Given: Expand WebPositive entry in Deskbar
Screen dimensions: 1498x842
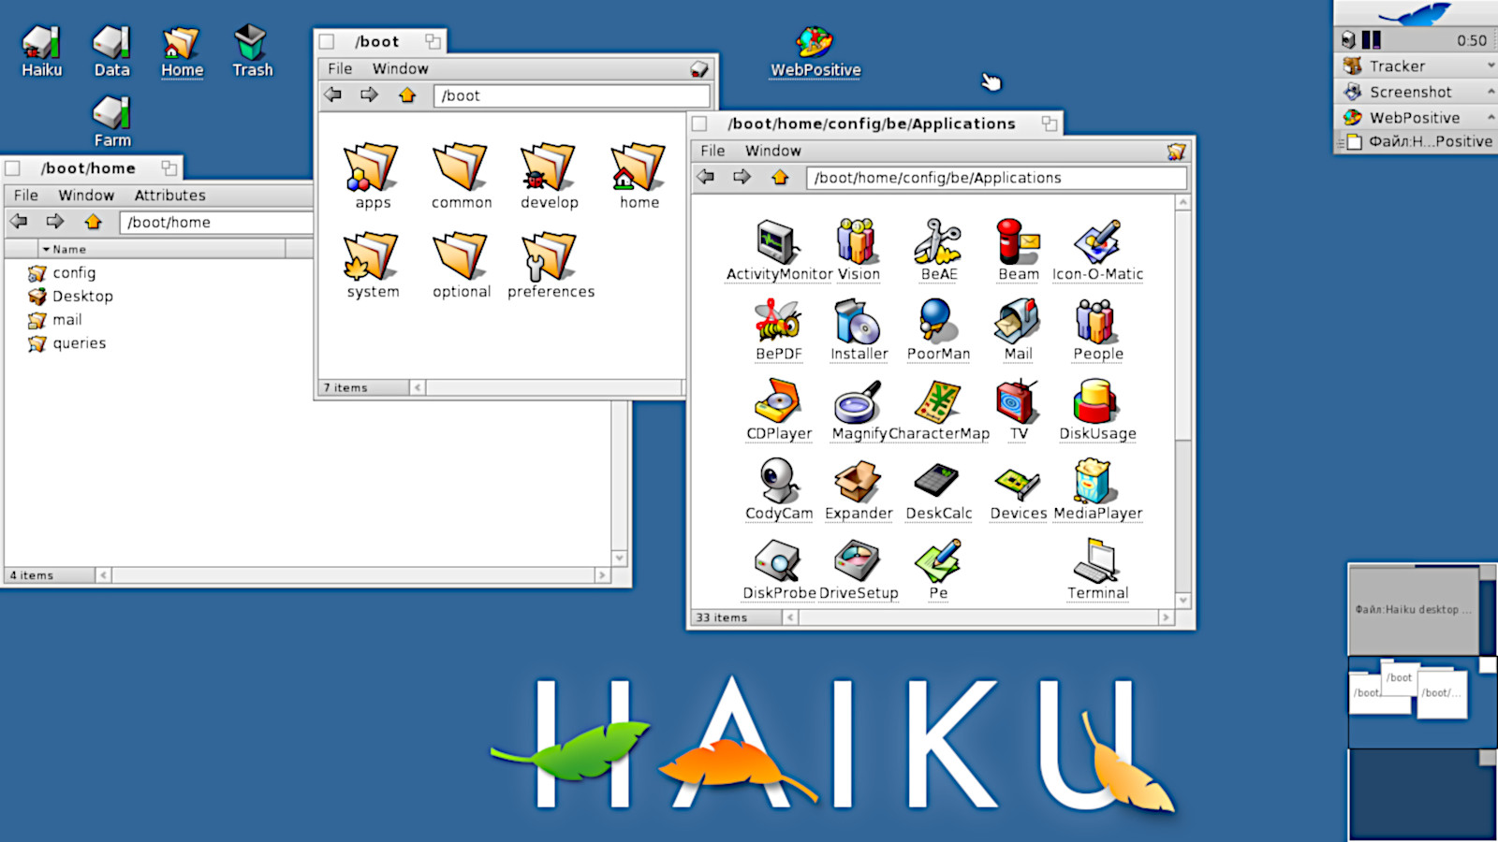Looking at the screenshot, I should (x=1491, y=116).
